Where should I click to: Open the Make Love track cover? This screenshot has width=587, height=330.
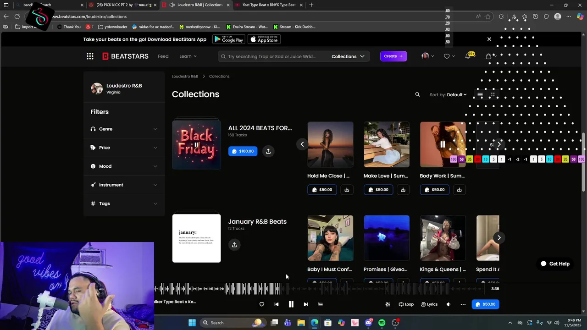click(x=387, y=144)
